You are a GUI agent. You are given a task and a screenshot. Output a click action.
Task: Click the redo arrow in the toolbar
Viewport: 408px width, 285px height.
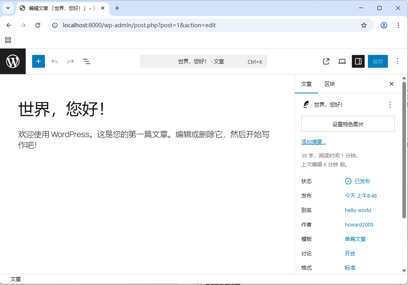pos(71,61)
